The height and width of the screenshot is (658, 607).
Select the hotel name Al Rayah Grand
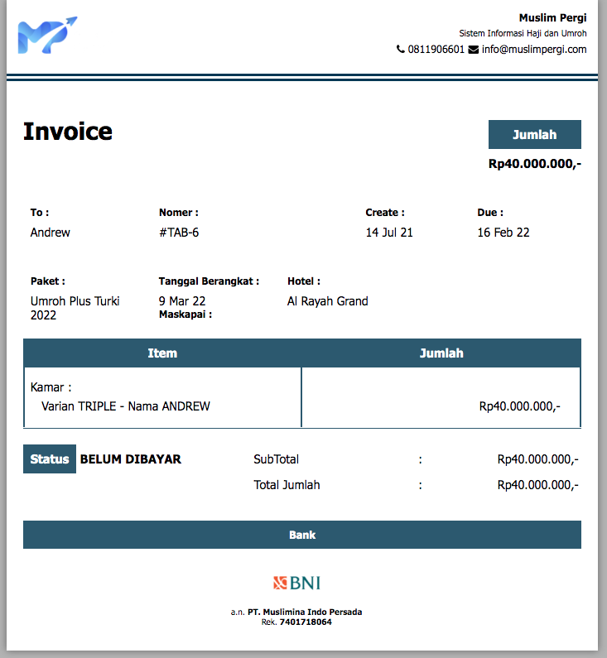point(328,301)
